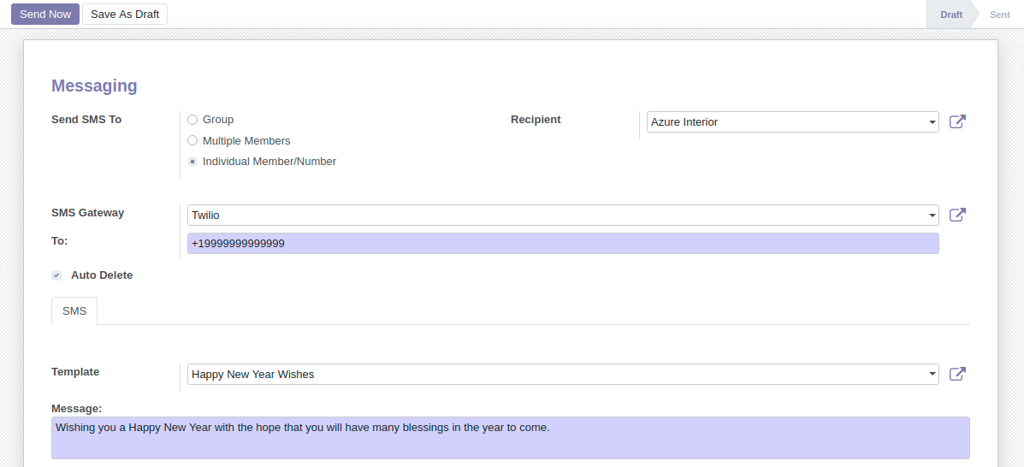
Task: Click the Sent status stage
Action: point(999,15)
